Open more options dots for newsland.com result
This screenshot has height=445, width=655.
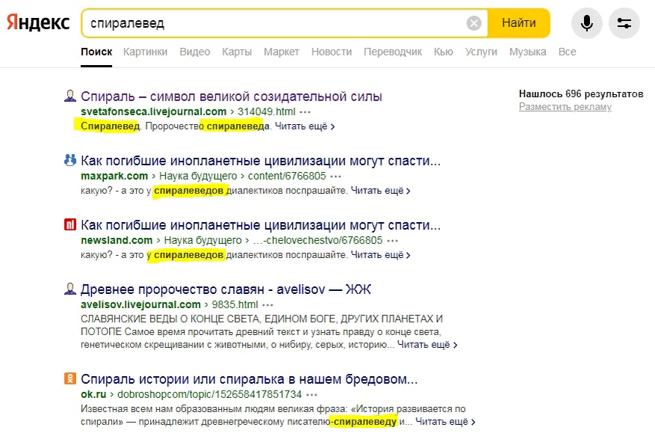(392, 241)
